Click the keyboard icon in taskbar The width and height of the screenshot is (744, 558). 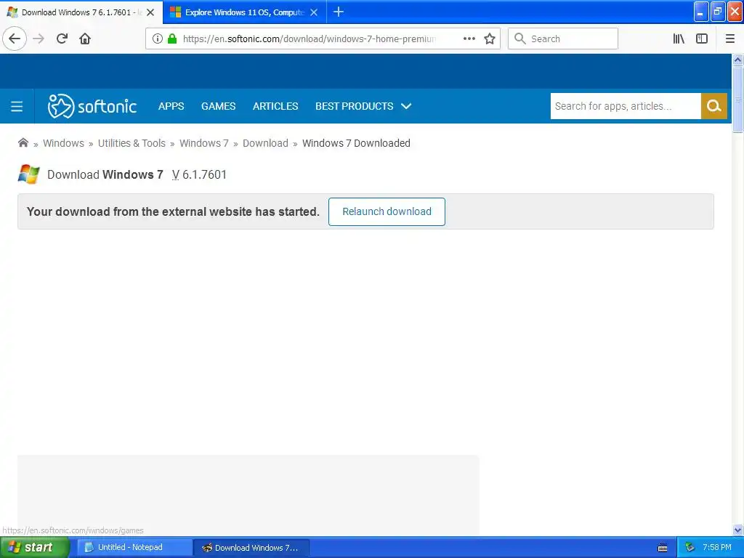[x=663, y=548]
